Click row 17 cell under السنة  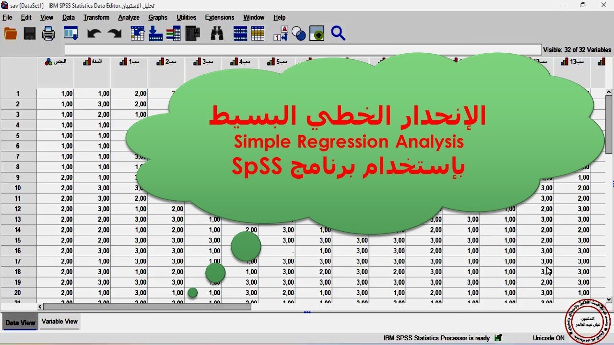click(x=92, y=261)
